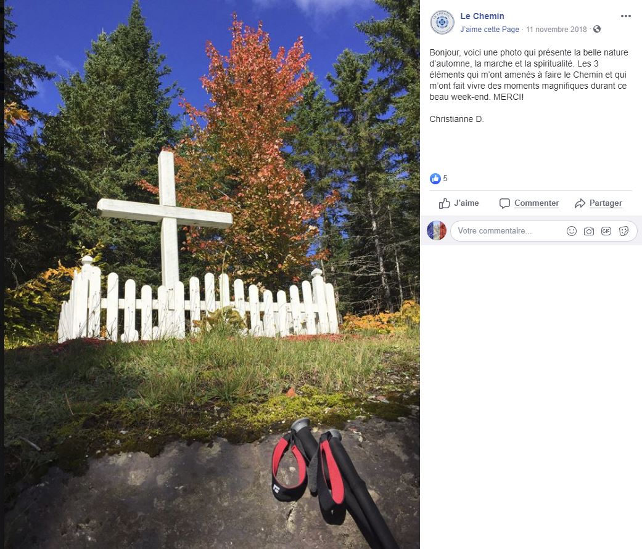The height and width of the screenshot is (549, 642).
Task: Click the Le Chemin page profile logo
Action: (442, 22)
